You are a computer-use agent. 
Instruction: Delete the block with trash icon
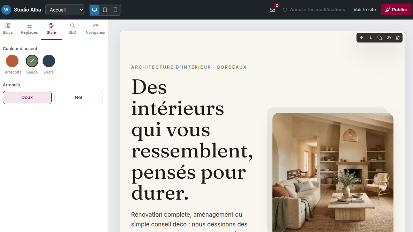(x=398, y=38)
